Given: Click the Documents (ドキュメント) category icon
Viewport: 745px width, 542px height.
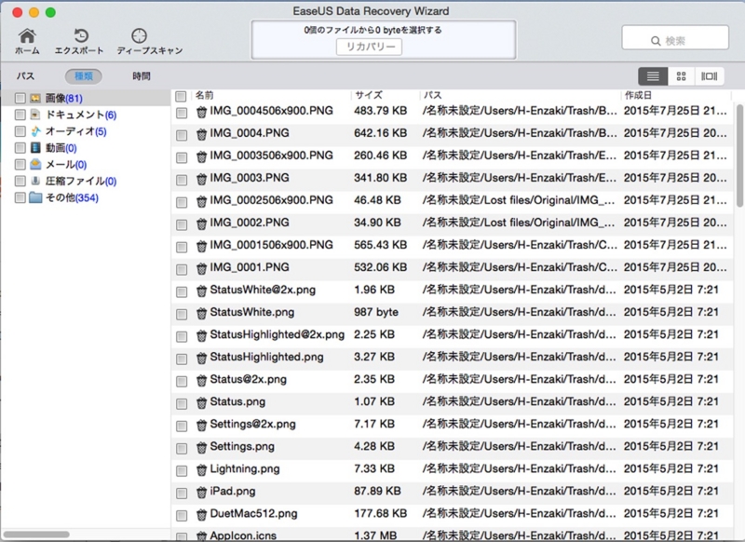Looking at the screenshot, I should tap(35, 115).
